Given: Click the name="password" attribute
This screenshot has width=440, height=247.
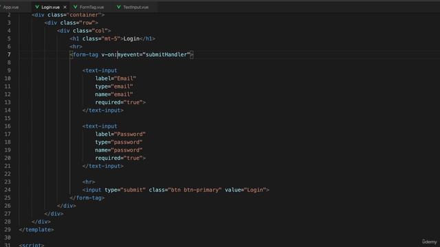Looking at the screenshot, I should 119,150.
